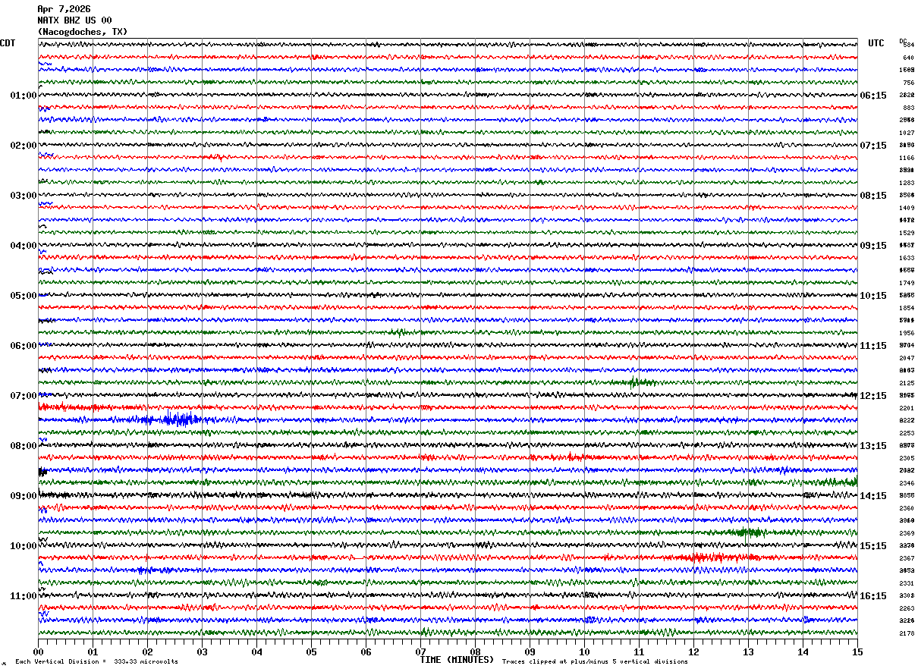Screen dimensions: 918x672
Task: Click the DC offset value 1633
Action: click(x=907, y=258)
